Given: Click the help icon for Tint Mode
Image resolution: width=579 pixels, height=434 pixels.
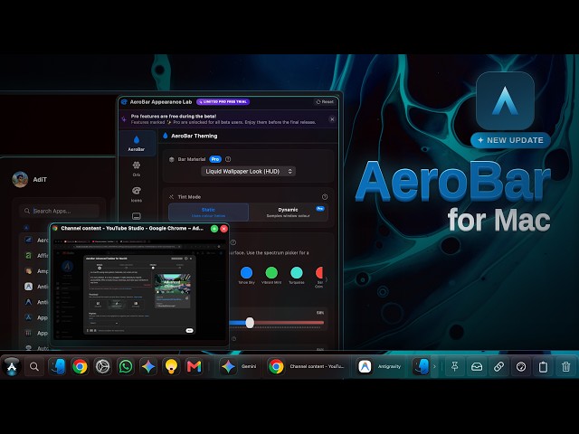Looking at the screenshot, I should (325, 197).
